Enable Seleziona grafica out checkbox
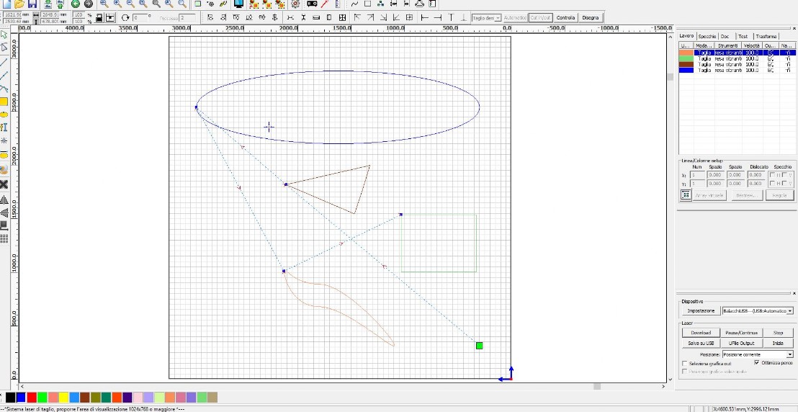798x412 pixels. pyautogui.click(x=684, y=364)
